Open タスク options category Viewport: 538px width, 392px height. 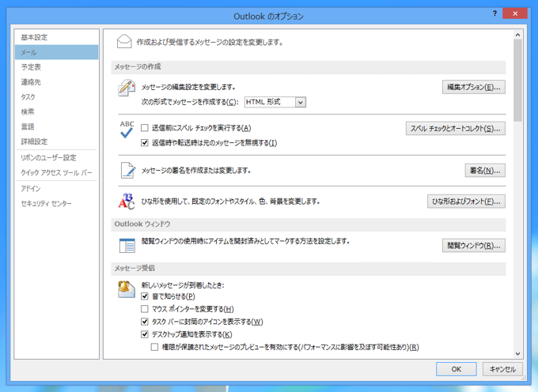click(57, 97)
